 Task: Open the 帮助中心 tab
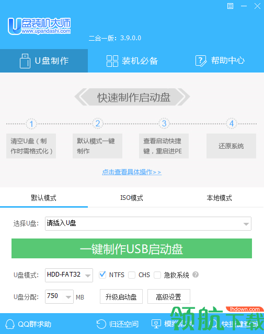(220, 61)
